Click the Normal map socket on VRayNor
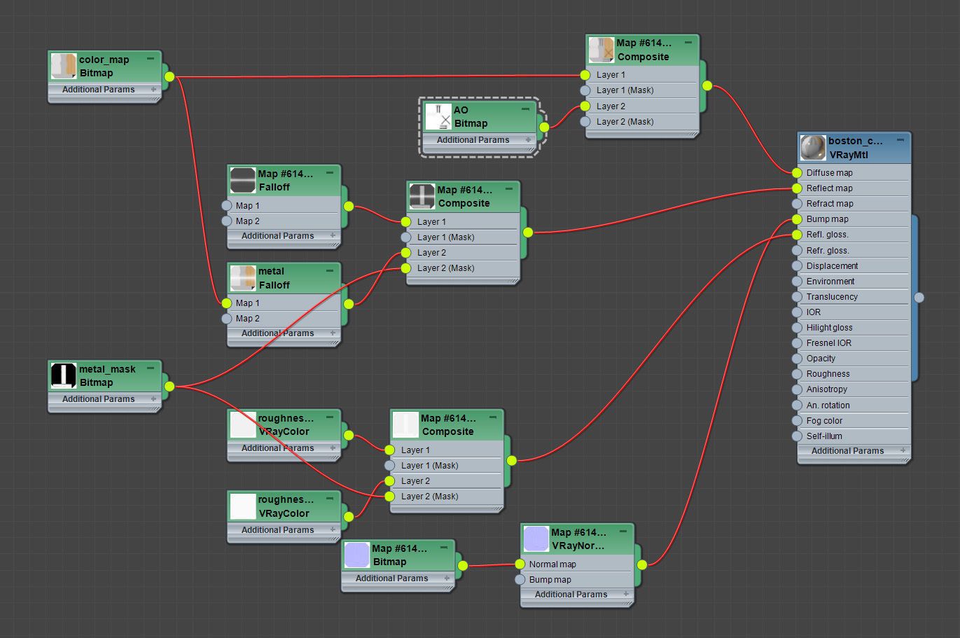The width and height of the screenshot is (960, 638). 520,564
